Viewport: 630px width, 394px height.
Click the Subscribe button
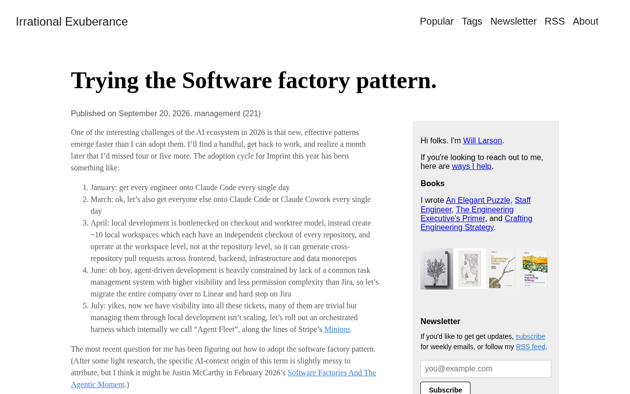tap(445, 389)
